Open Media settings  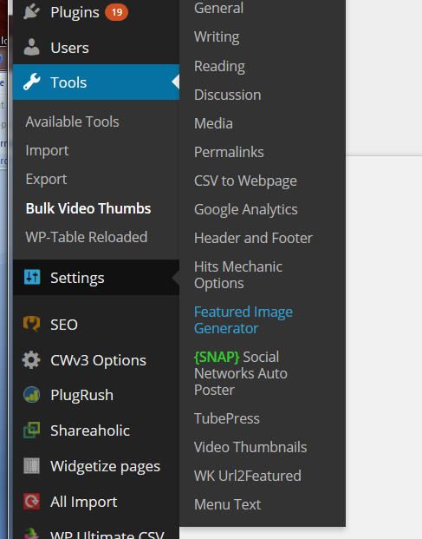(x=213, y=123)
